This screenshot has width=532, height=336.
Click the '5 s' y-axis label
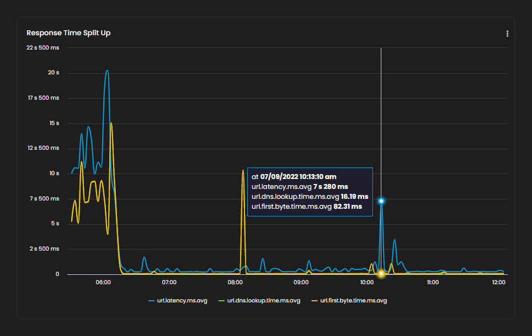pos(55,224)
